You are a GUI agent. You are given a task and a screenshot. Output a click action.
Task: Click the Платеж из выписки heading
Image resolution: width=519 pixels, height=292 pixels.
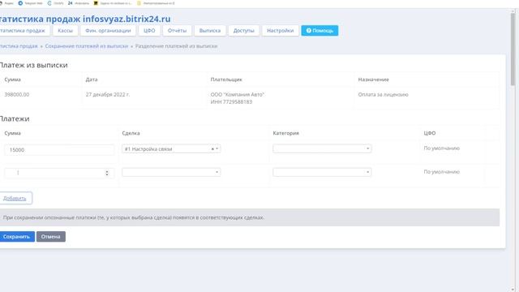34,65
